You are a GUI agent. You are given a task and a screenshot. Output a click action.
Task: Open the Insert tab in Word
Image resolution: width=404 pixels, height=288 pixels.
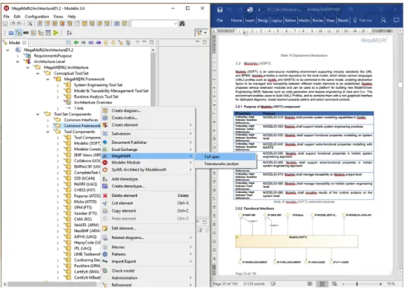[250, 20]
